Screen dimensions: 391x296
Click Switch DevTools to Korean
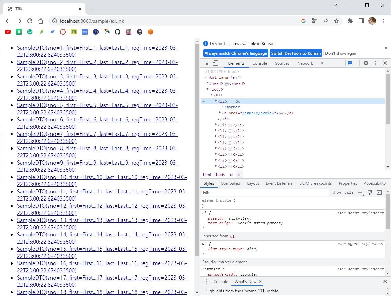[x=296, y=53]
